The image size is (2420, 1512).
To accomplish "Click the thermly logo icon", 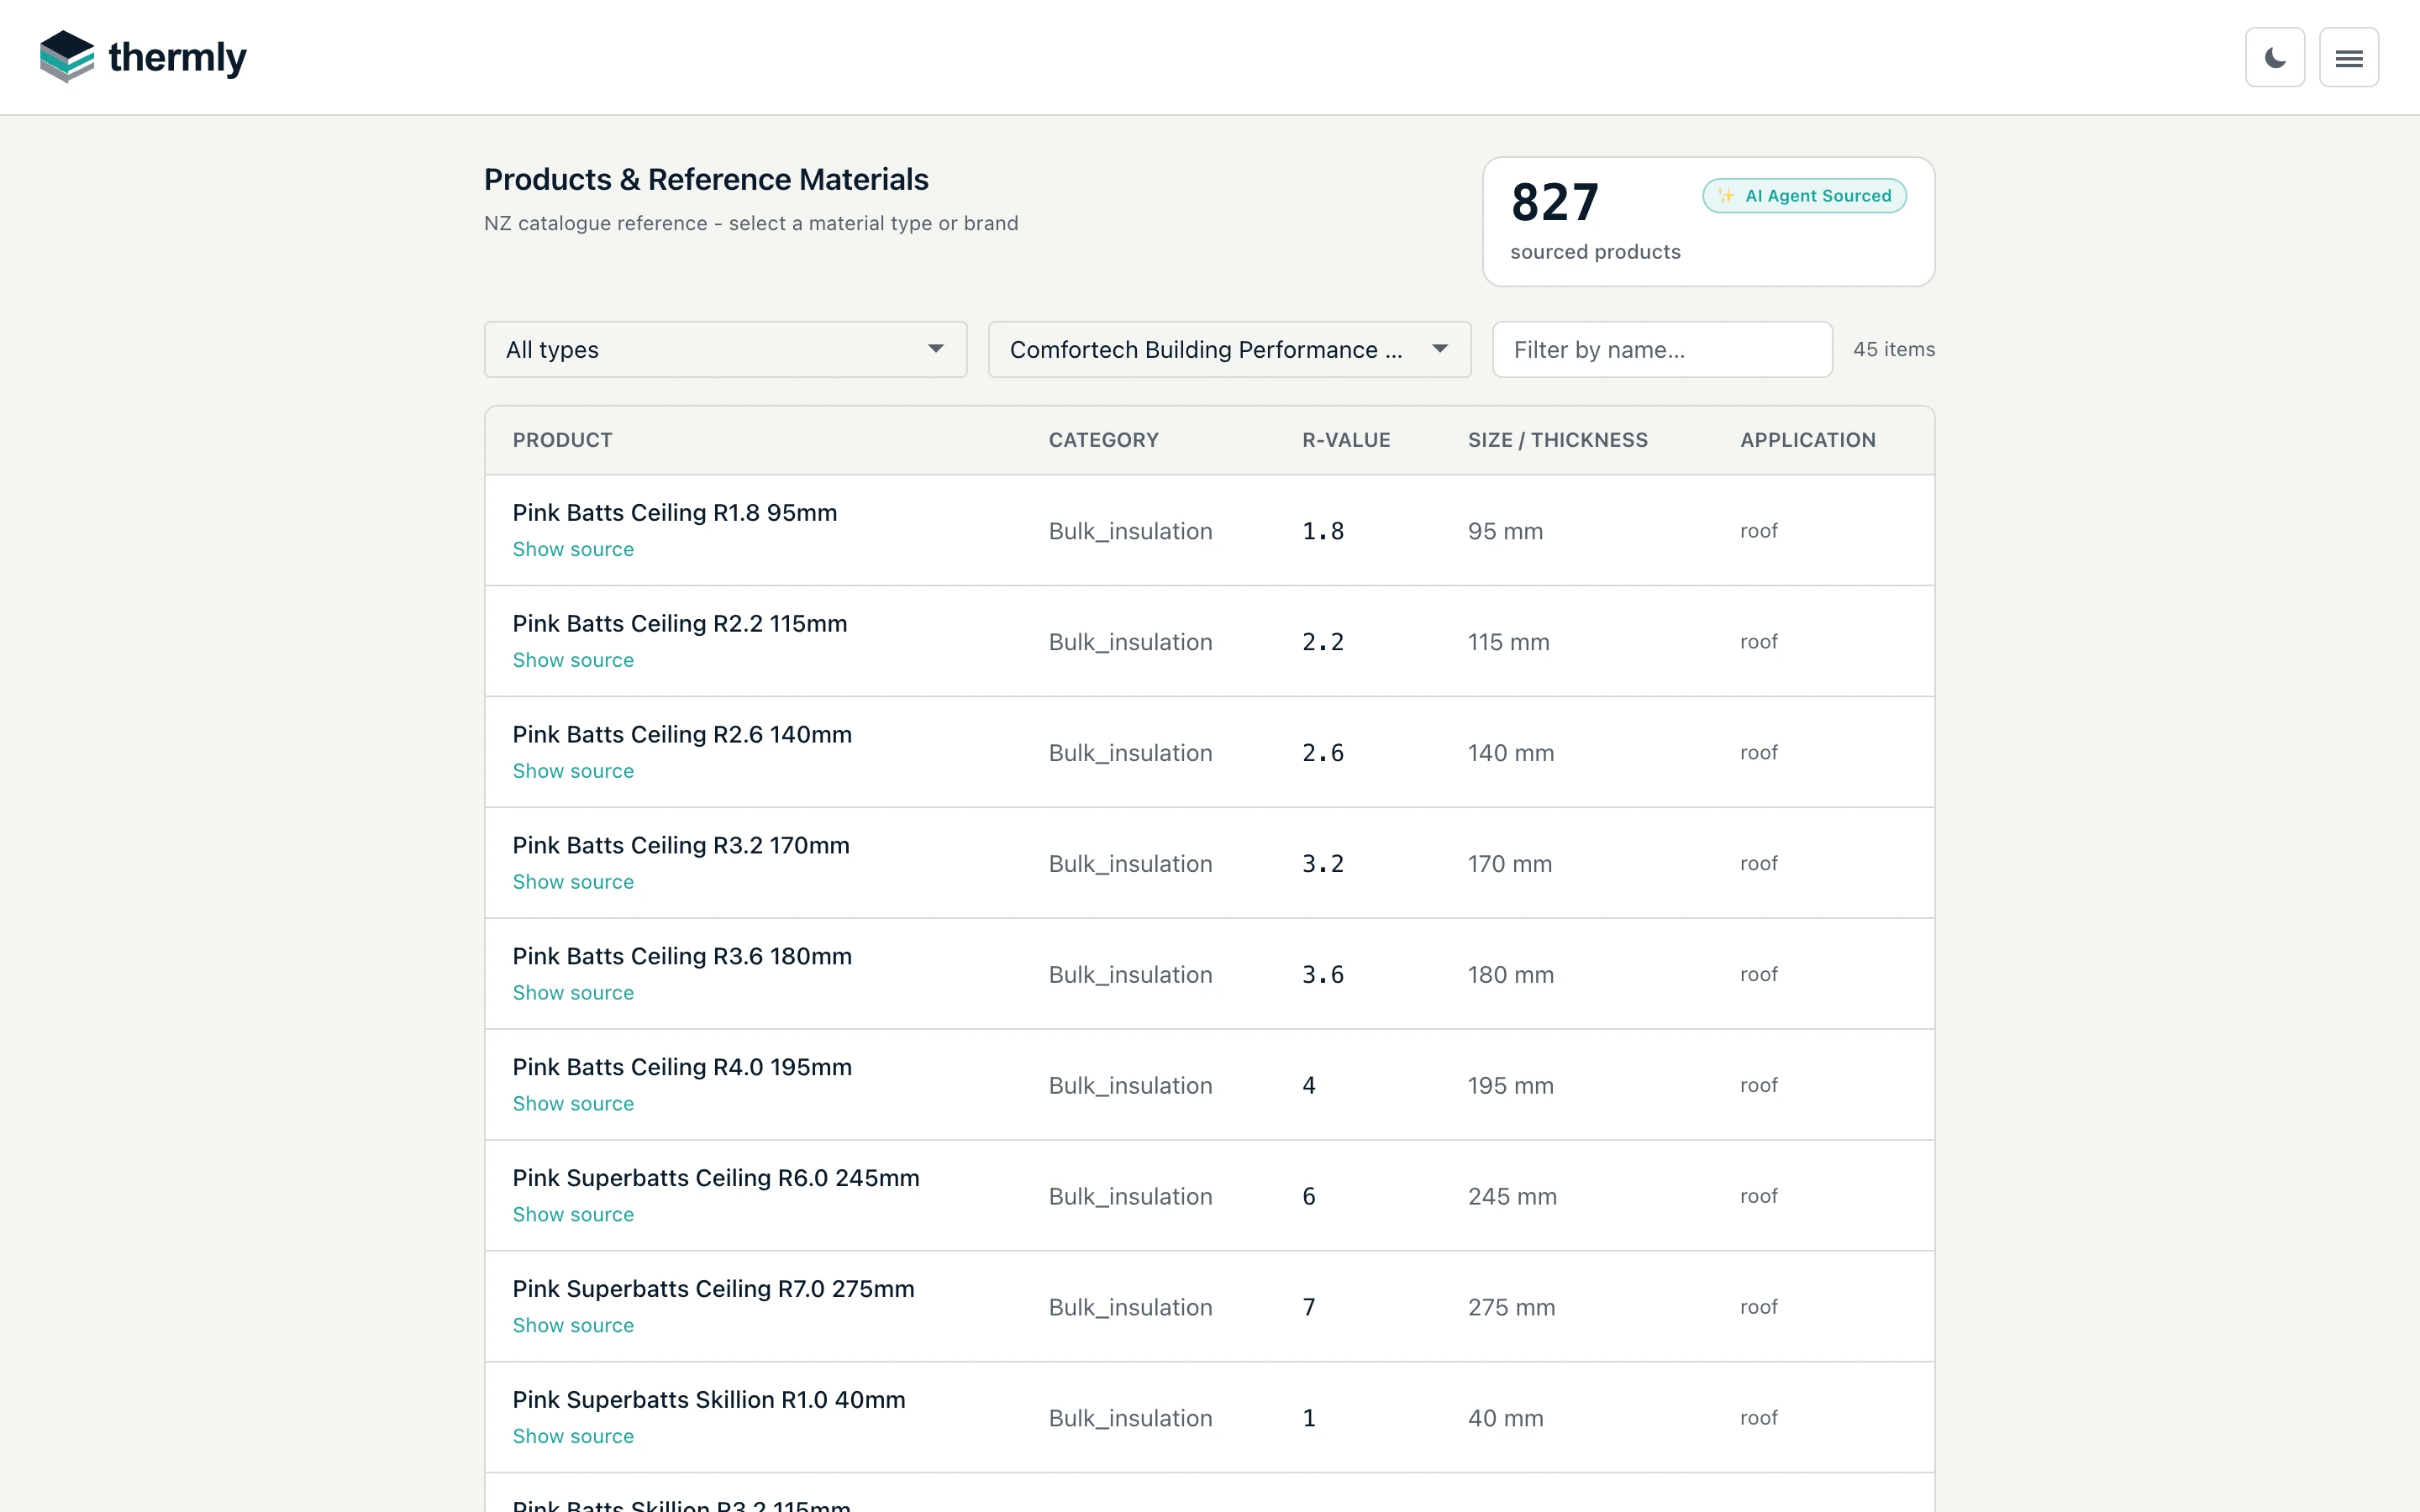I will tap(67, 57).
